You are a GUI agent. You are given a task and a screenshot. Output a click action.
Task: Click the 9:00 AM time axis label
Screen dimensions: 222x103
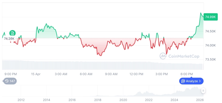[111, 74]
